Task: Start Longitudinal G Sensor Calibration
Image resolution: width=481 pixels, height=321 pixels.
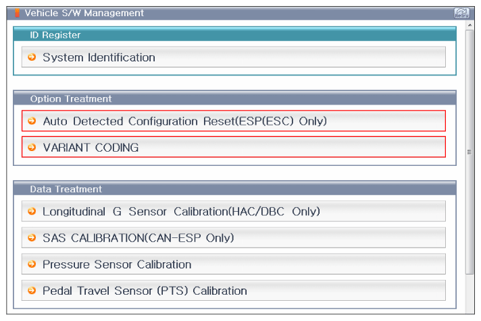Action: [x=181, y=211]
